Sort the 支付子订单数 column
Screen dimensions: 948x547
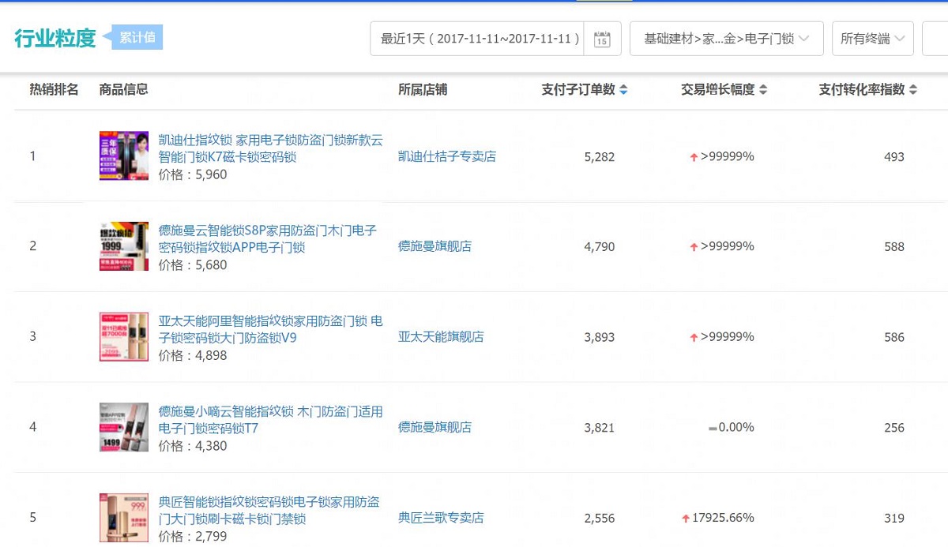pyautogui.click(x=623, y=89)
